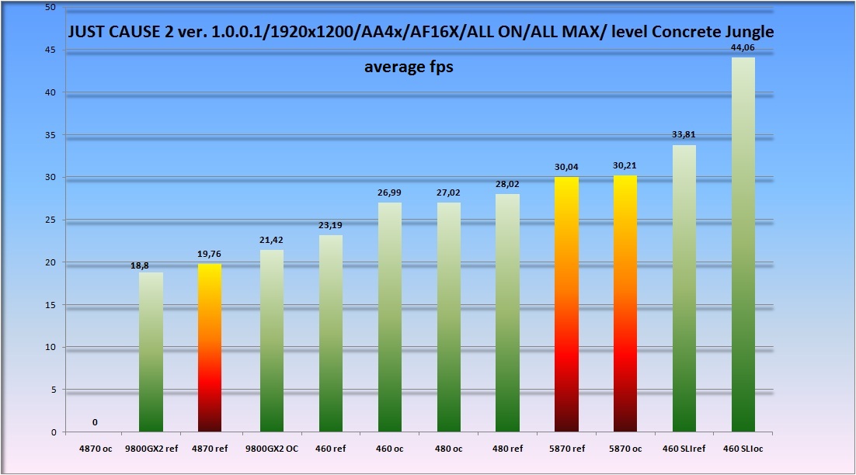Click the data label 28,02

[507, 184]
